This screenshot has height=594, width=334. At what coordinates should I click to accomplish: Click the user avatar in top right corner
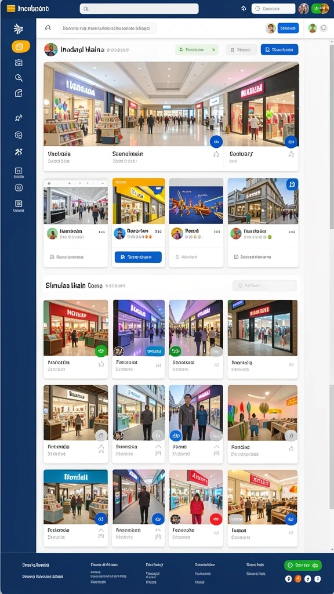click(303, 8)
